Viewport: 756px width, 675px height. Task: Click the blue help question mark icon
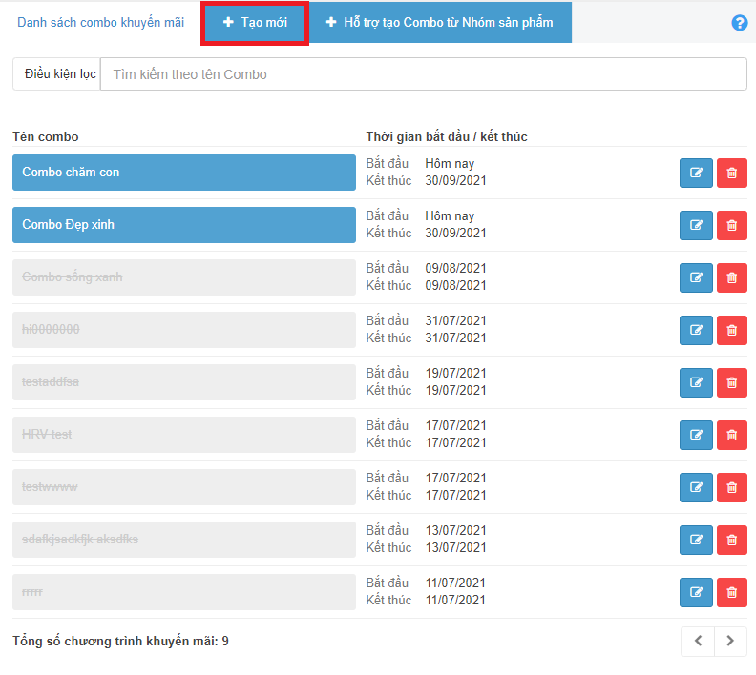point(739,23)
